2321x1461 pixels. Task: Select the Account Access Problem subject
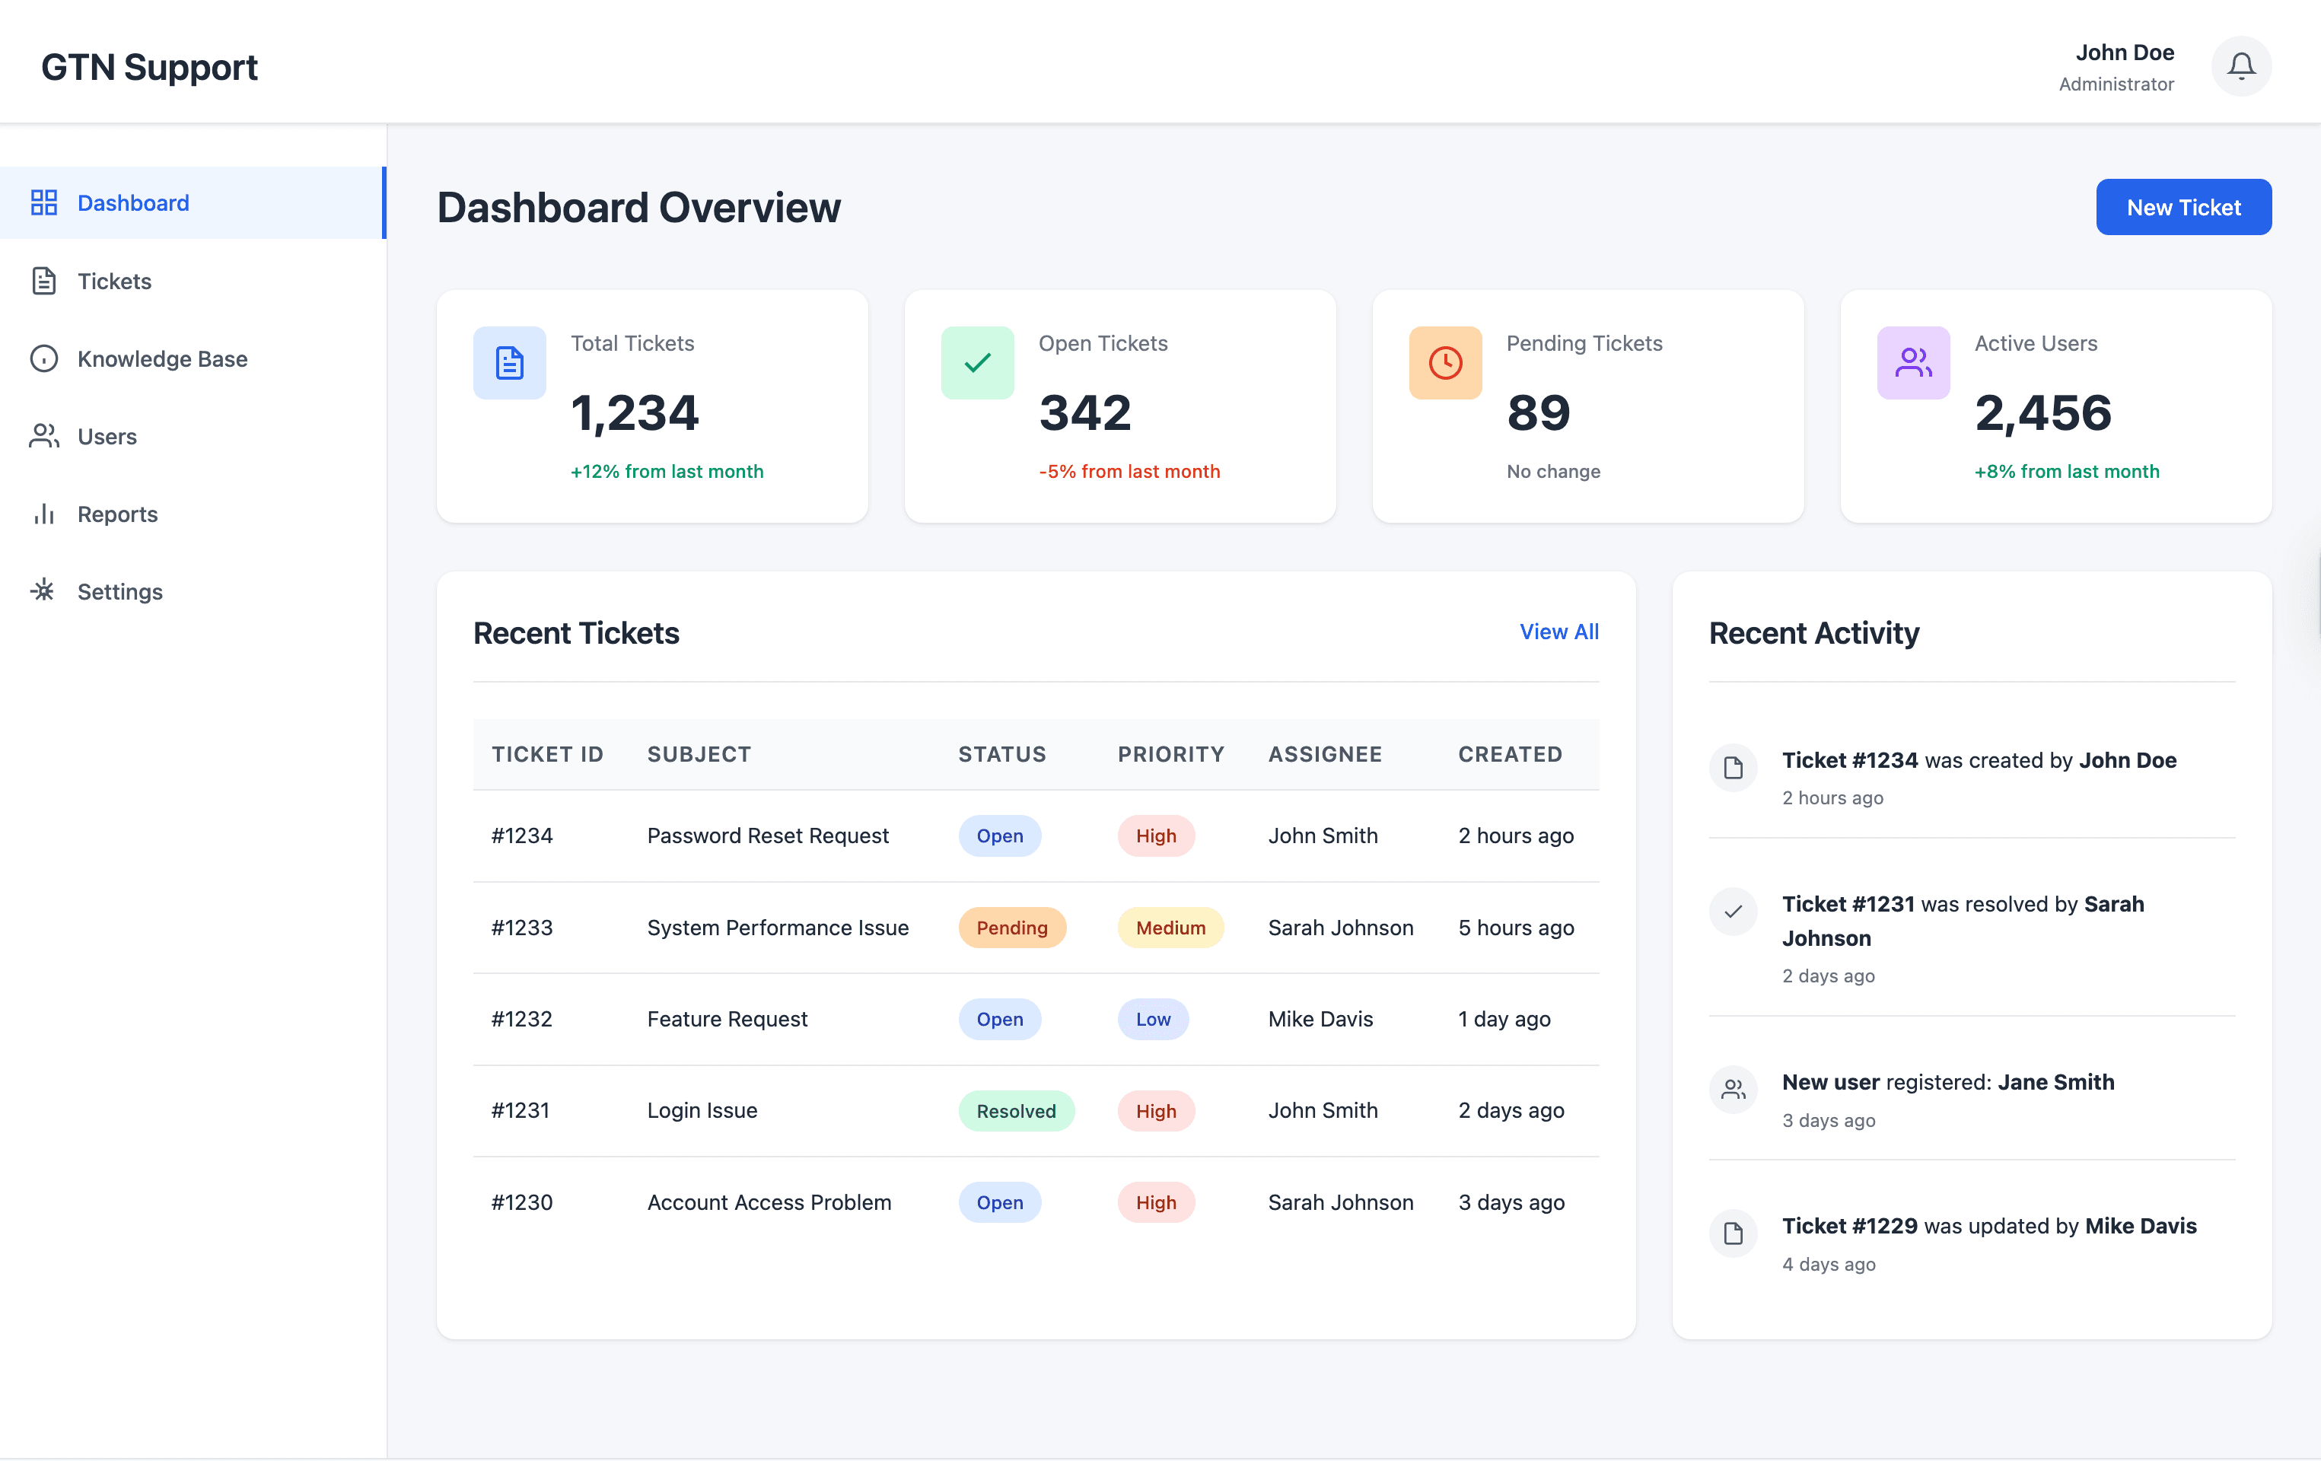(x=768, y=1202)
